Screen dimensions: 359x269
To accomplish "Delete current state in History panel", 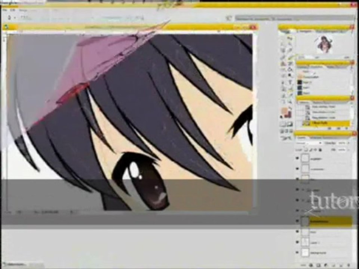I will click(347, 129).
